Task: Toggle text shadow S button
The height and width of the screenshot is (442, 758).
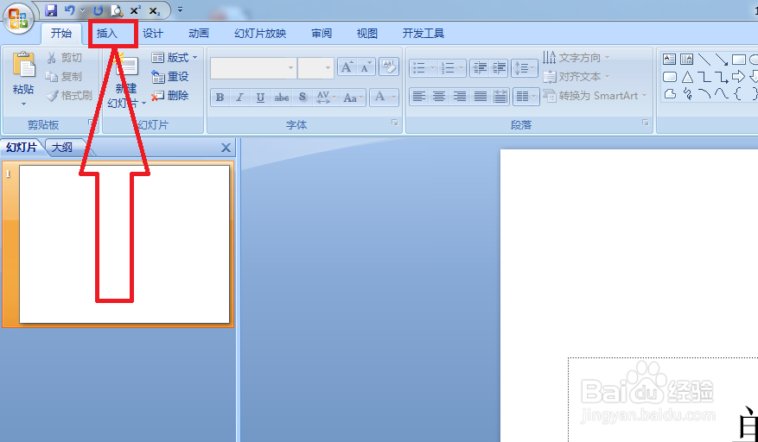Action: [x=303, y=97]
